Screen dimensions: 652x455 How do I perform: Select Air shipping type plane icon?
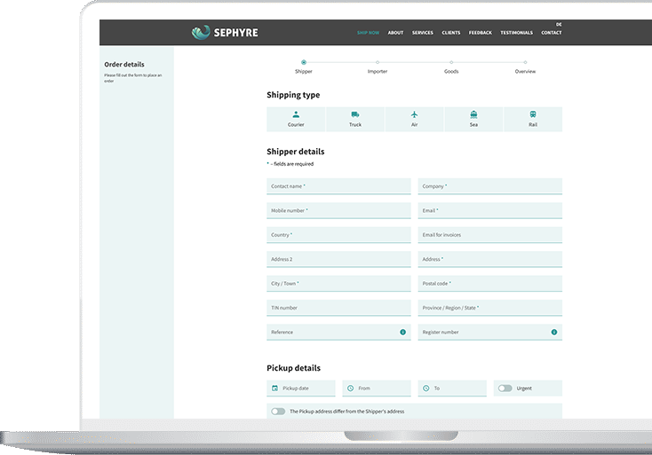[x=414, y=114]
